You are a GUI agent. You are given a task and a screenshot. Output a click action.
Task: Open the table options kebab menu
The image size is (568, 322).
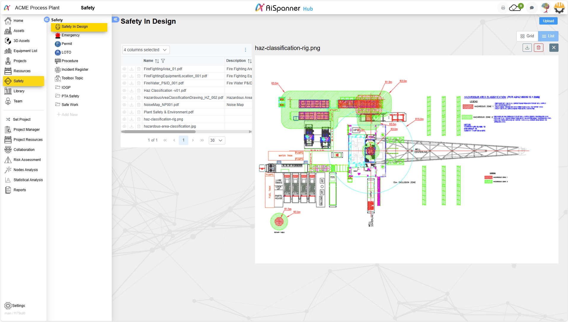245,50
